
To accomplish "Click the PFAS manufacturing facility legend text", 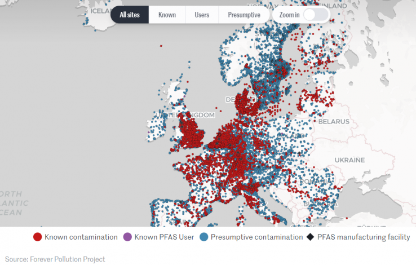I will [x=364, y=237].
